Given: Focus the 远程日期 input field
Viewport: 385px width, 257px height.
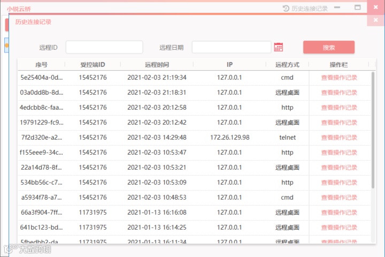Looking at the screenshot, I should click(232, 47).
